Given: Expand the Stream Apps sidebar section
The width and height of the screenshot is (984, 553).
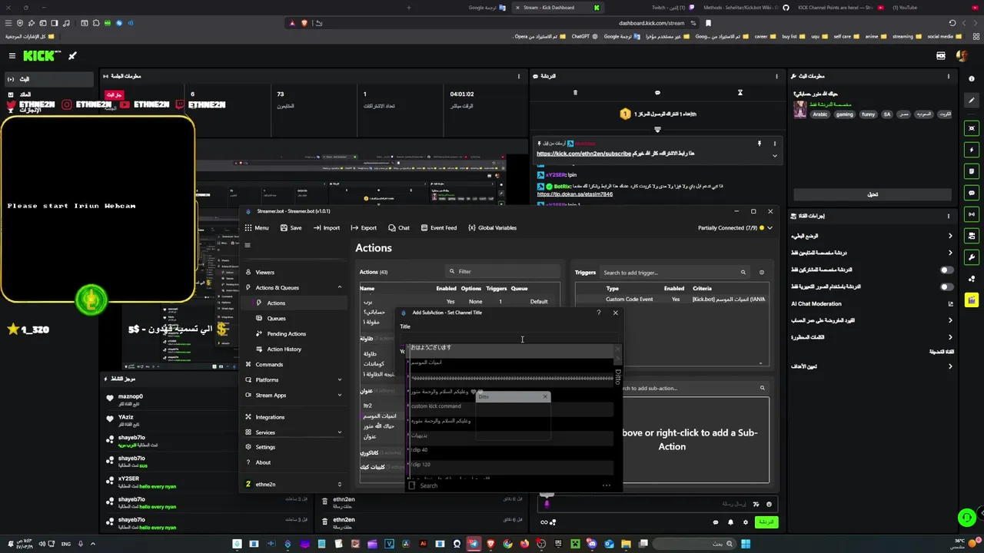Looking at the screenshot, I should 339,395.
